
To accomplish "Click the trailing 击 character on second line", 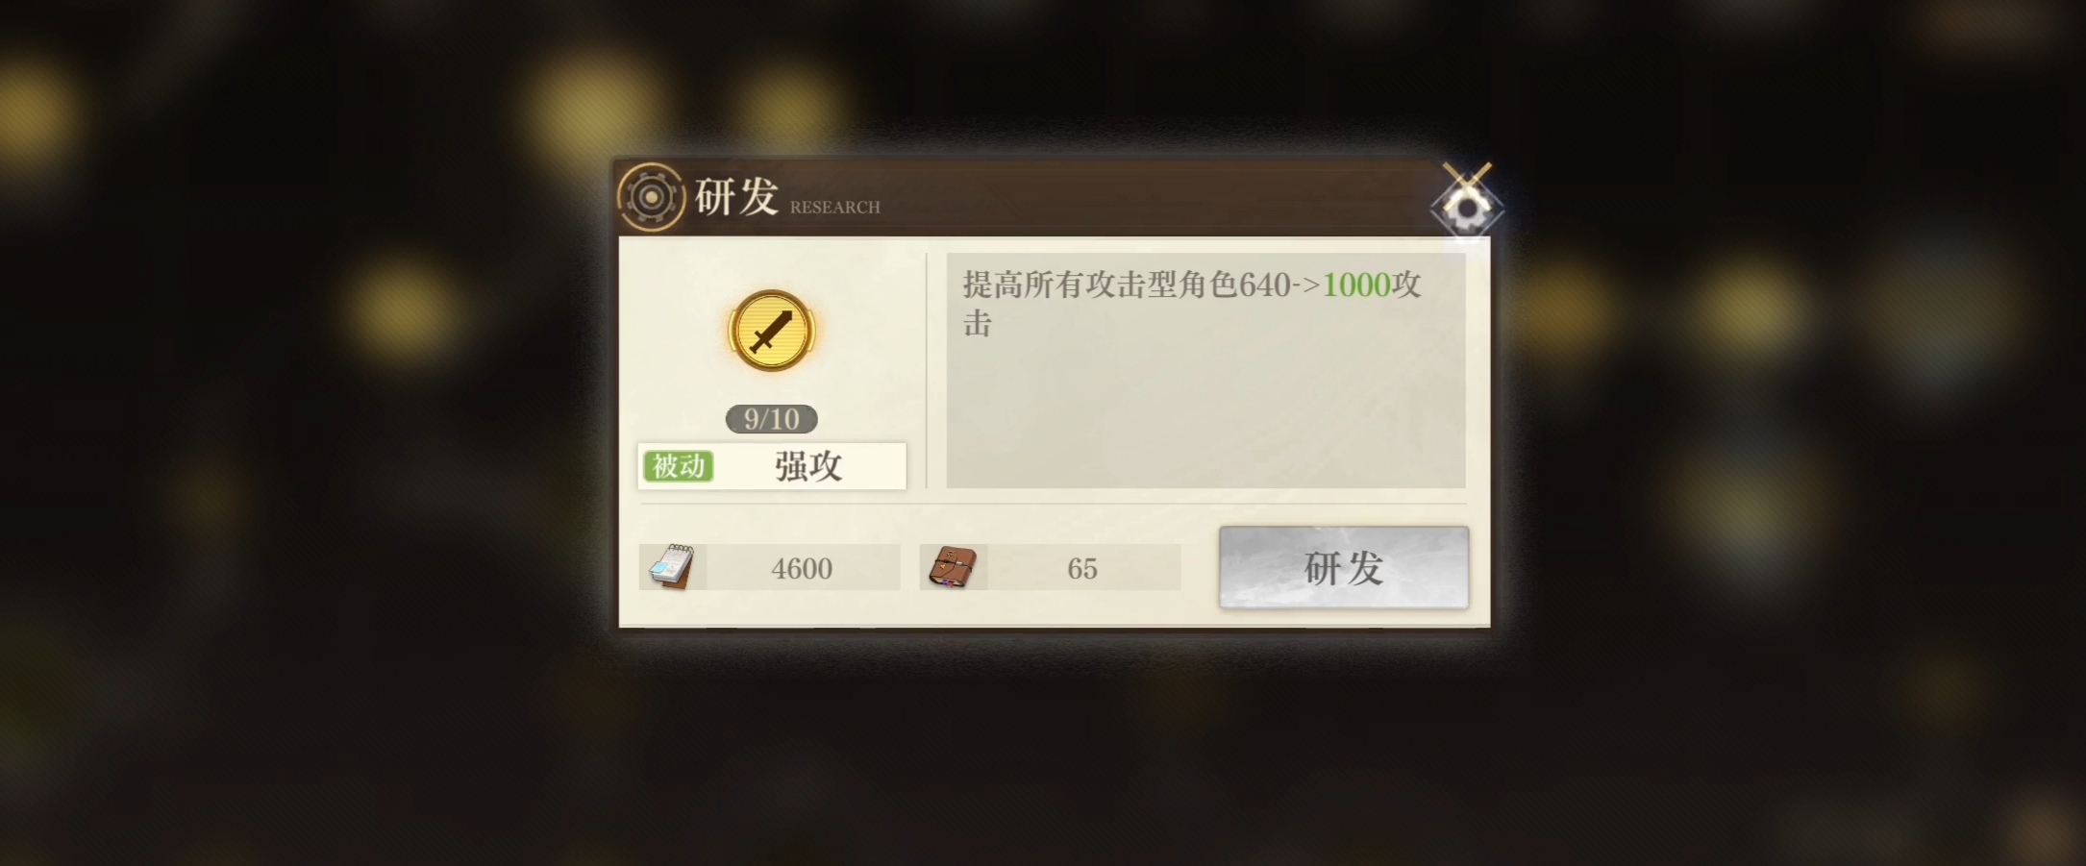I will tap(977, 324).
